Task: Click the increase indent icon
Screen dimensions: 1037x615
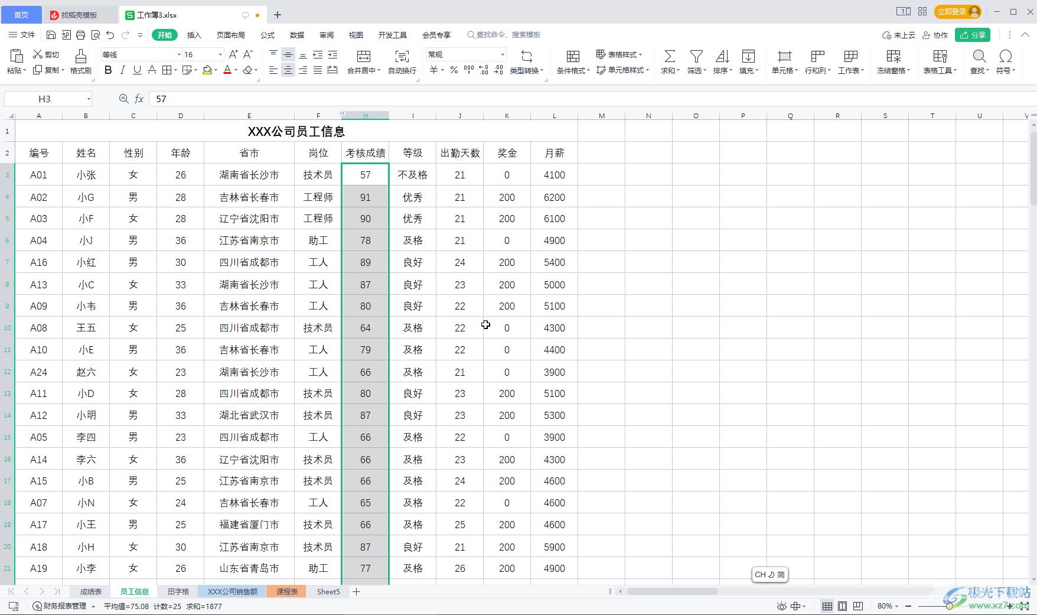Action: [x=332, y=54]
